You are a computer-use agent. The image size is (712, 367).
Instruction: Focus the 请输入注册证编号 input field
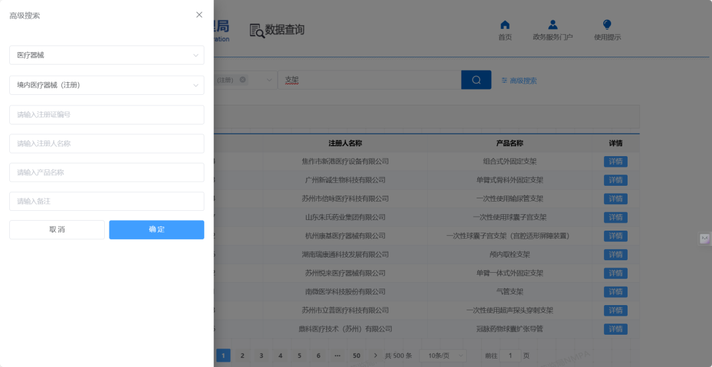pyautogui.click(x=107, y=115)
